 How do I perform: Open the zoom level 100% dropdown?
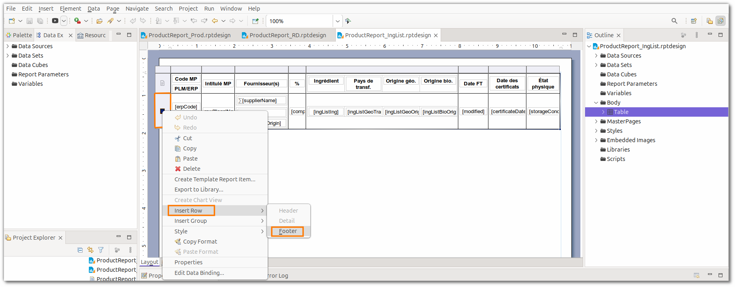tap(338, 21)
